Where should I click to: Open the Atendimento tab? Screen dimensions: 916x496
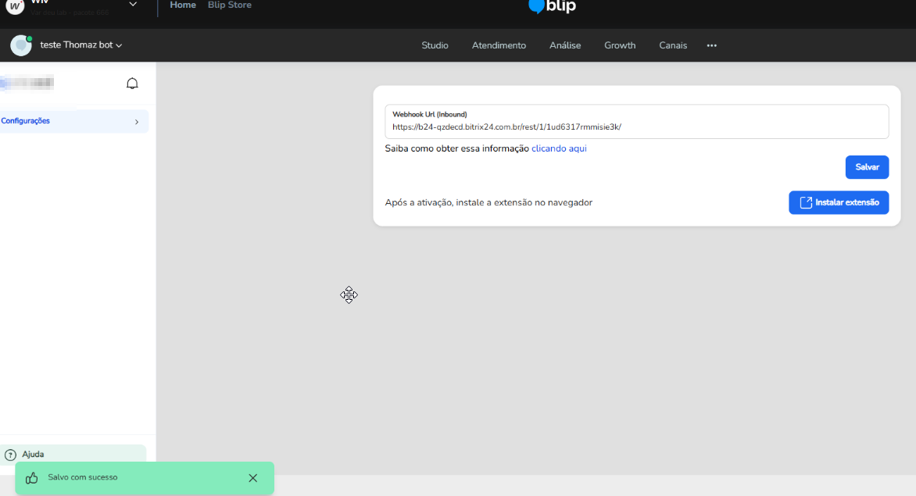click(x=499, y=45)
